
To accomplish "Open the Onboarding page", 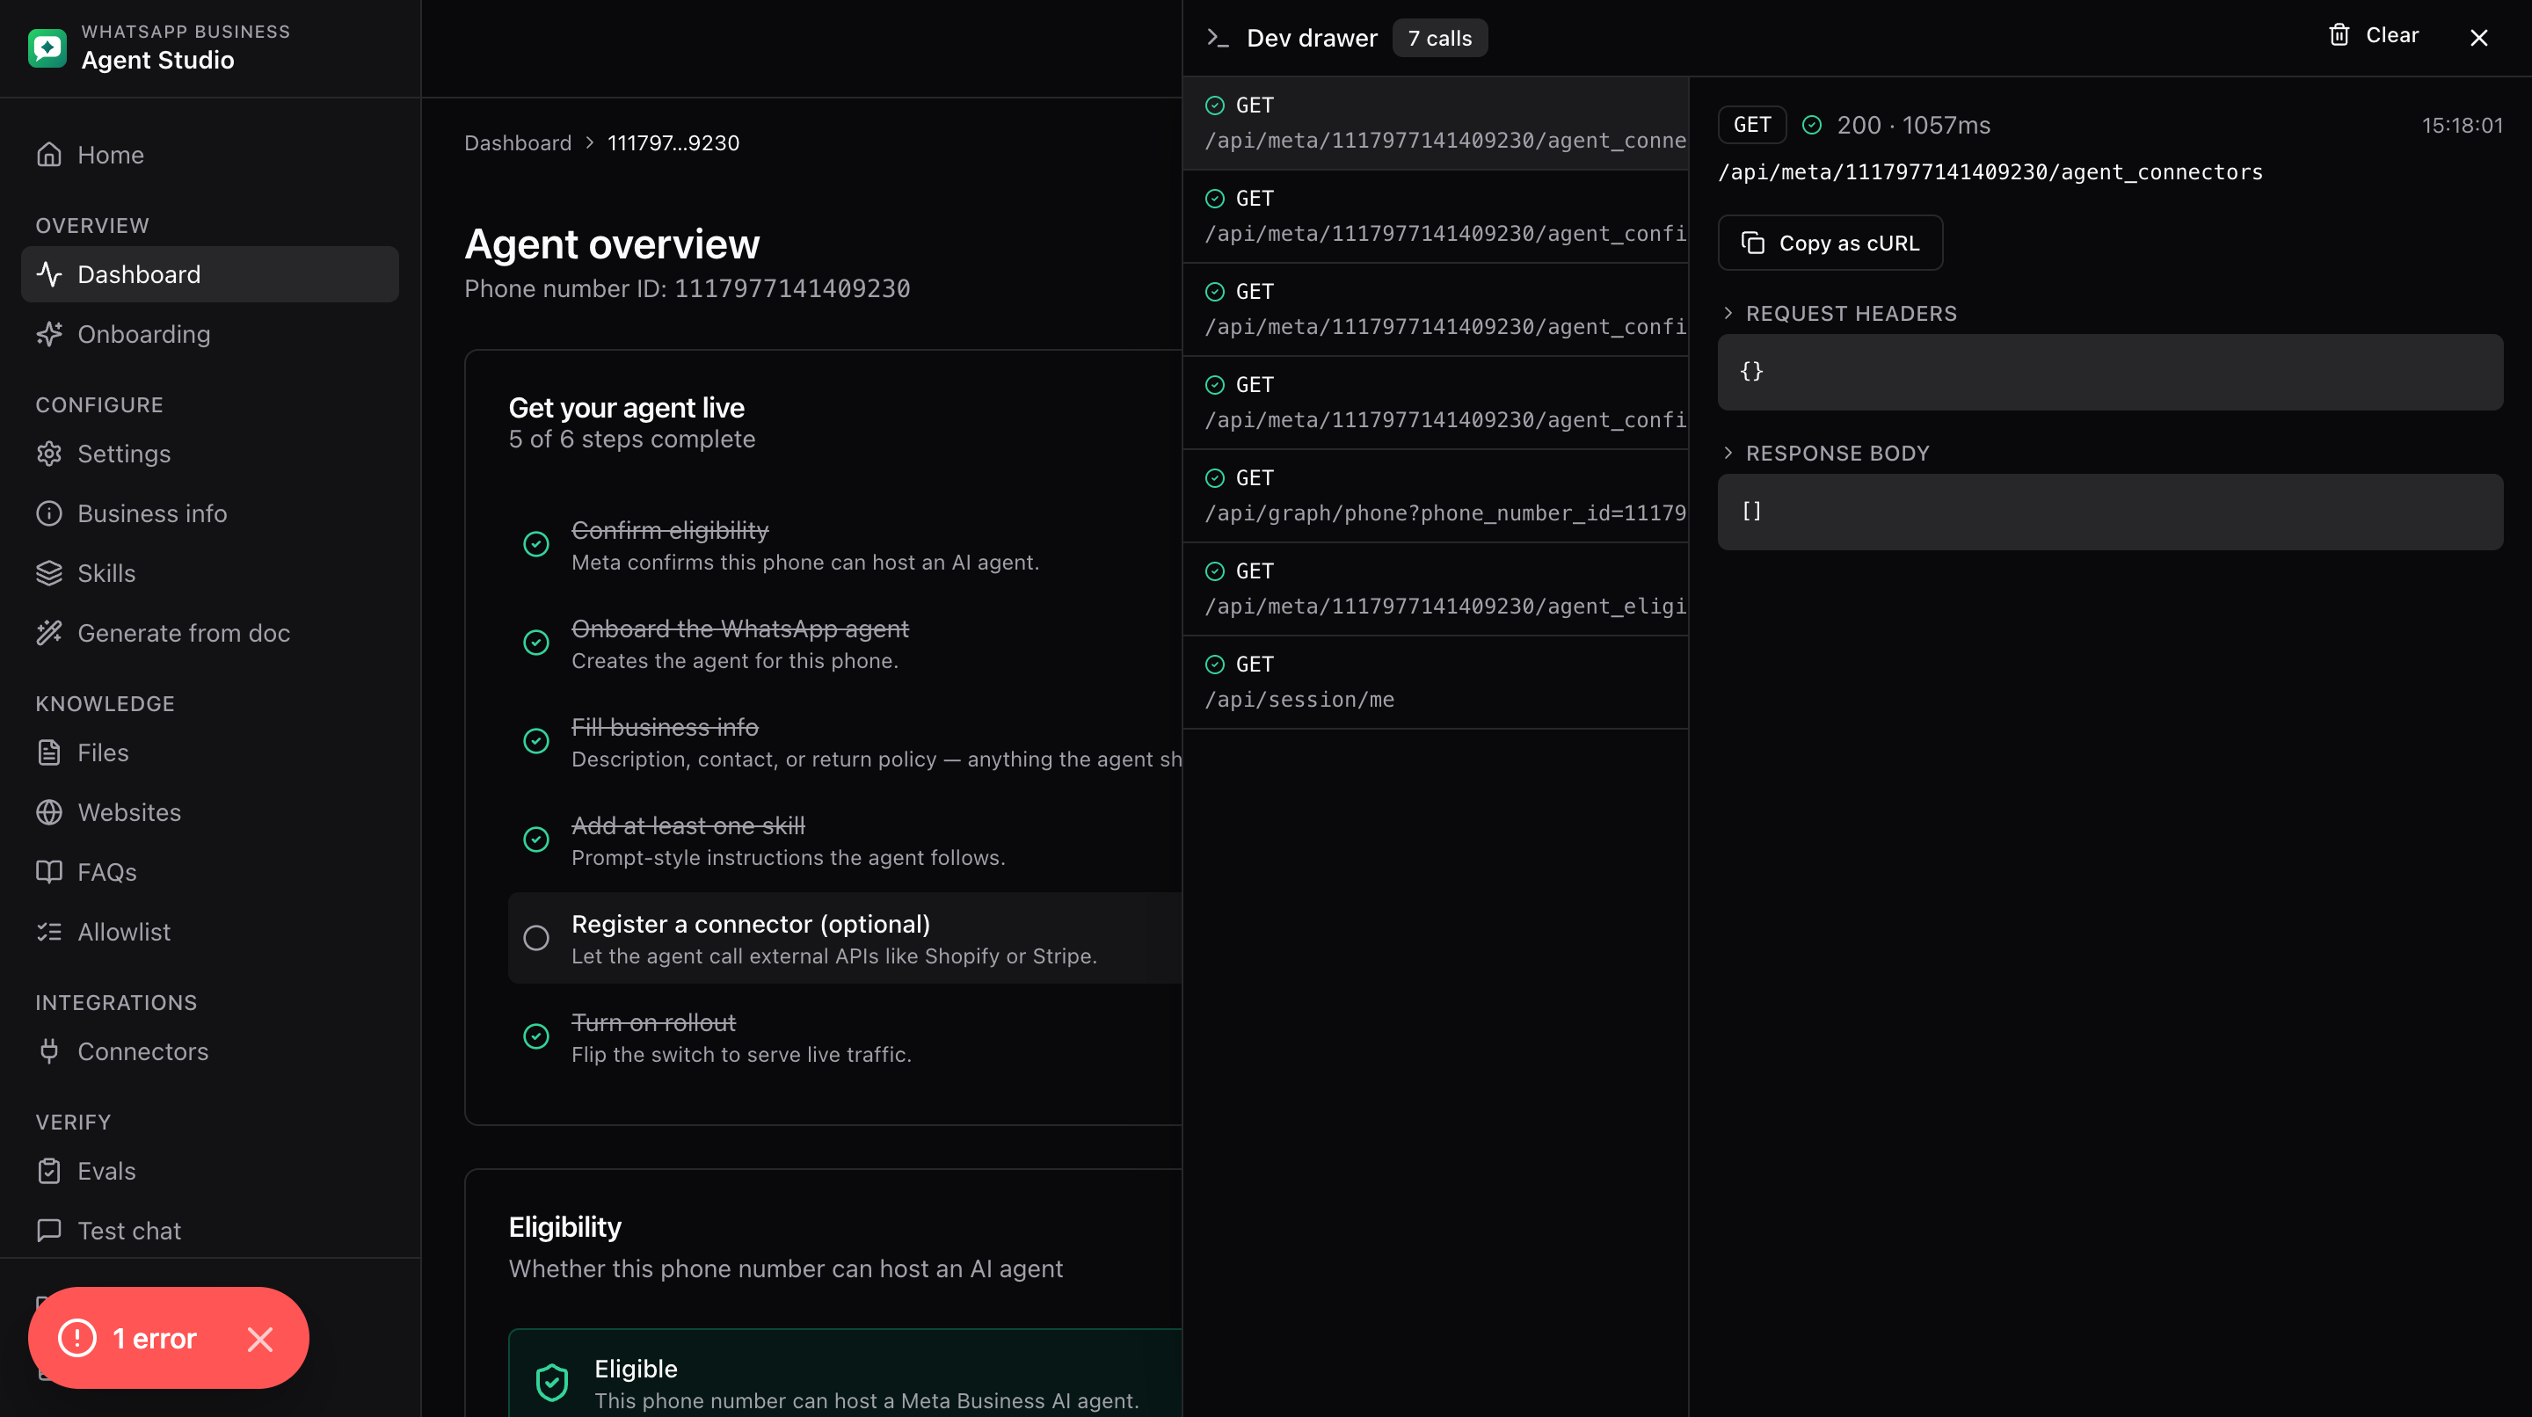I will tap(209, 334).
